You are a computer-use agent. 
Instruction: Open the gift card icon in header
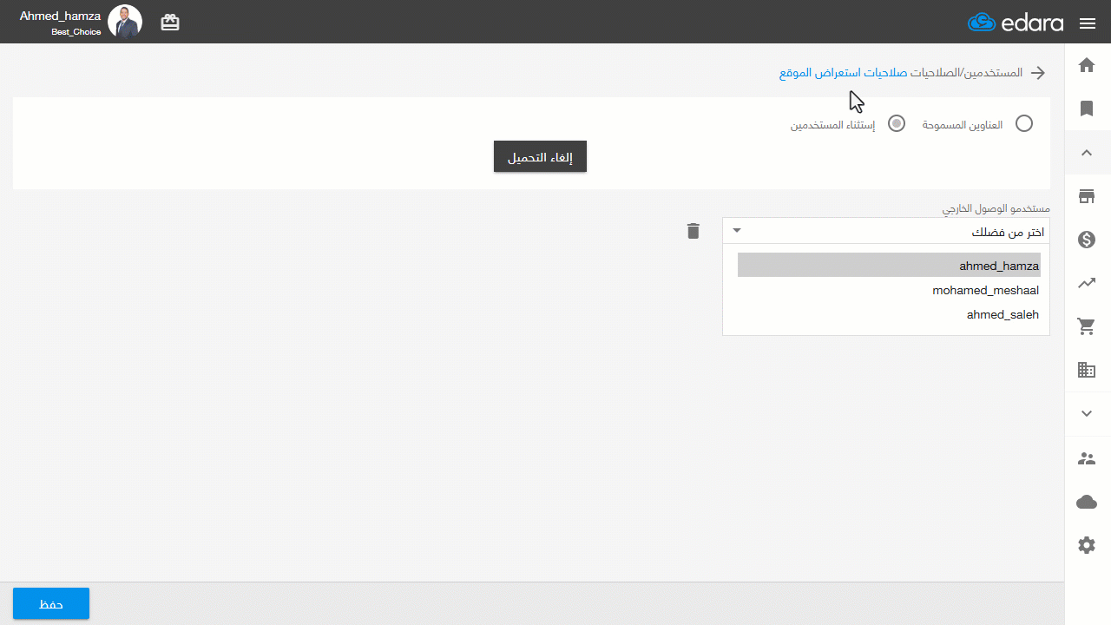coord(170,23)
